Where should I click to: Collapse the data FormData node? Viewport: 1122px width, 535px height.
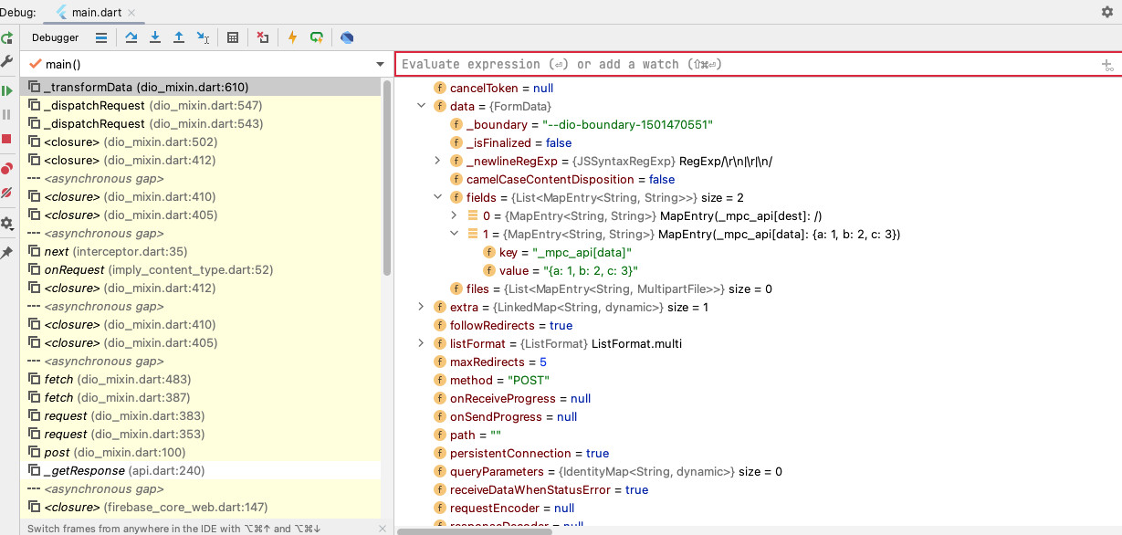(x=421, y=106)
